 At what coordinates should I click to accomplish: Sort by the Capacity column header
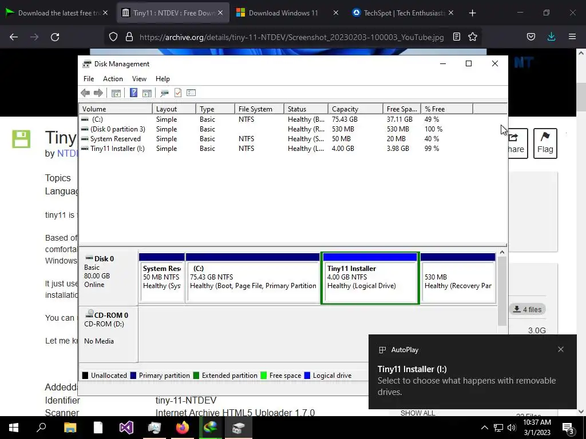pos(355,109)
